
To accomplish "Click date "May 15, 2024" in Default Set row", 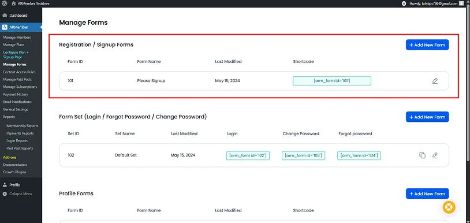I will (183, 155).
